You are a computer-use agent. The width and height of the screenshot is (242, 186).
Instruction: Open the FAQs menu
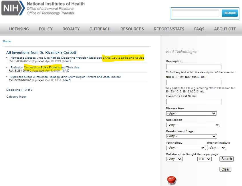coord(199,29)
